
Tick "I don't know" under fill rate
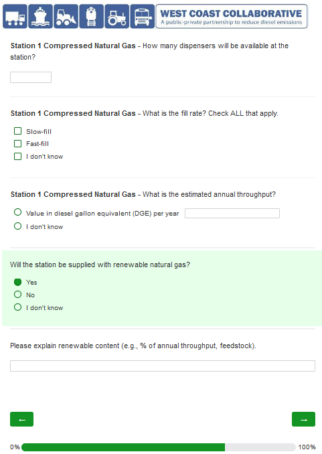tap(17, 156)
